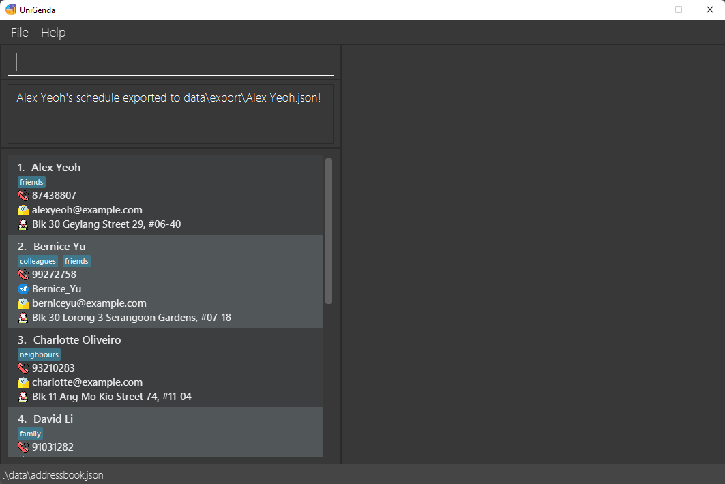
Task: Click the phone icon beside 87438807
Action: tap(23, 196)
